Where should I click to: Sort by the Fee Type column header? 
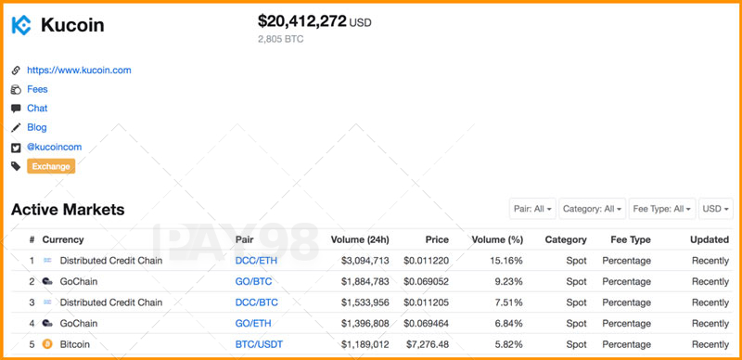pyautogui.click(x=631, y=239)
